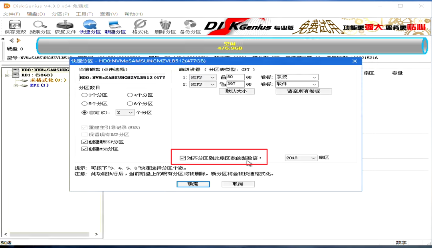Click the unlock icon beside 397 GB size
Viewport: 432px width, 248px height.
(223, 84)
